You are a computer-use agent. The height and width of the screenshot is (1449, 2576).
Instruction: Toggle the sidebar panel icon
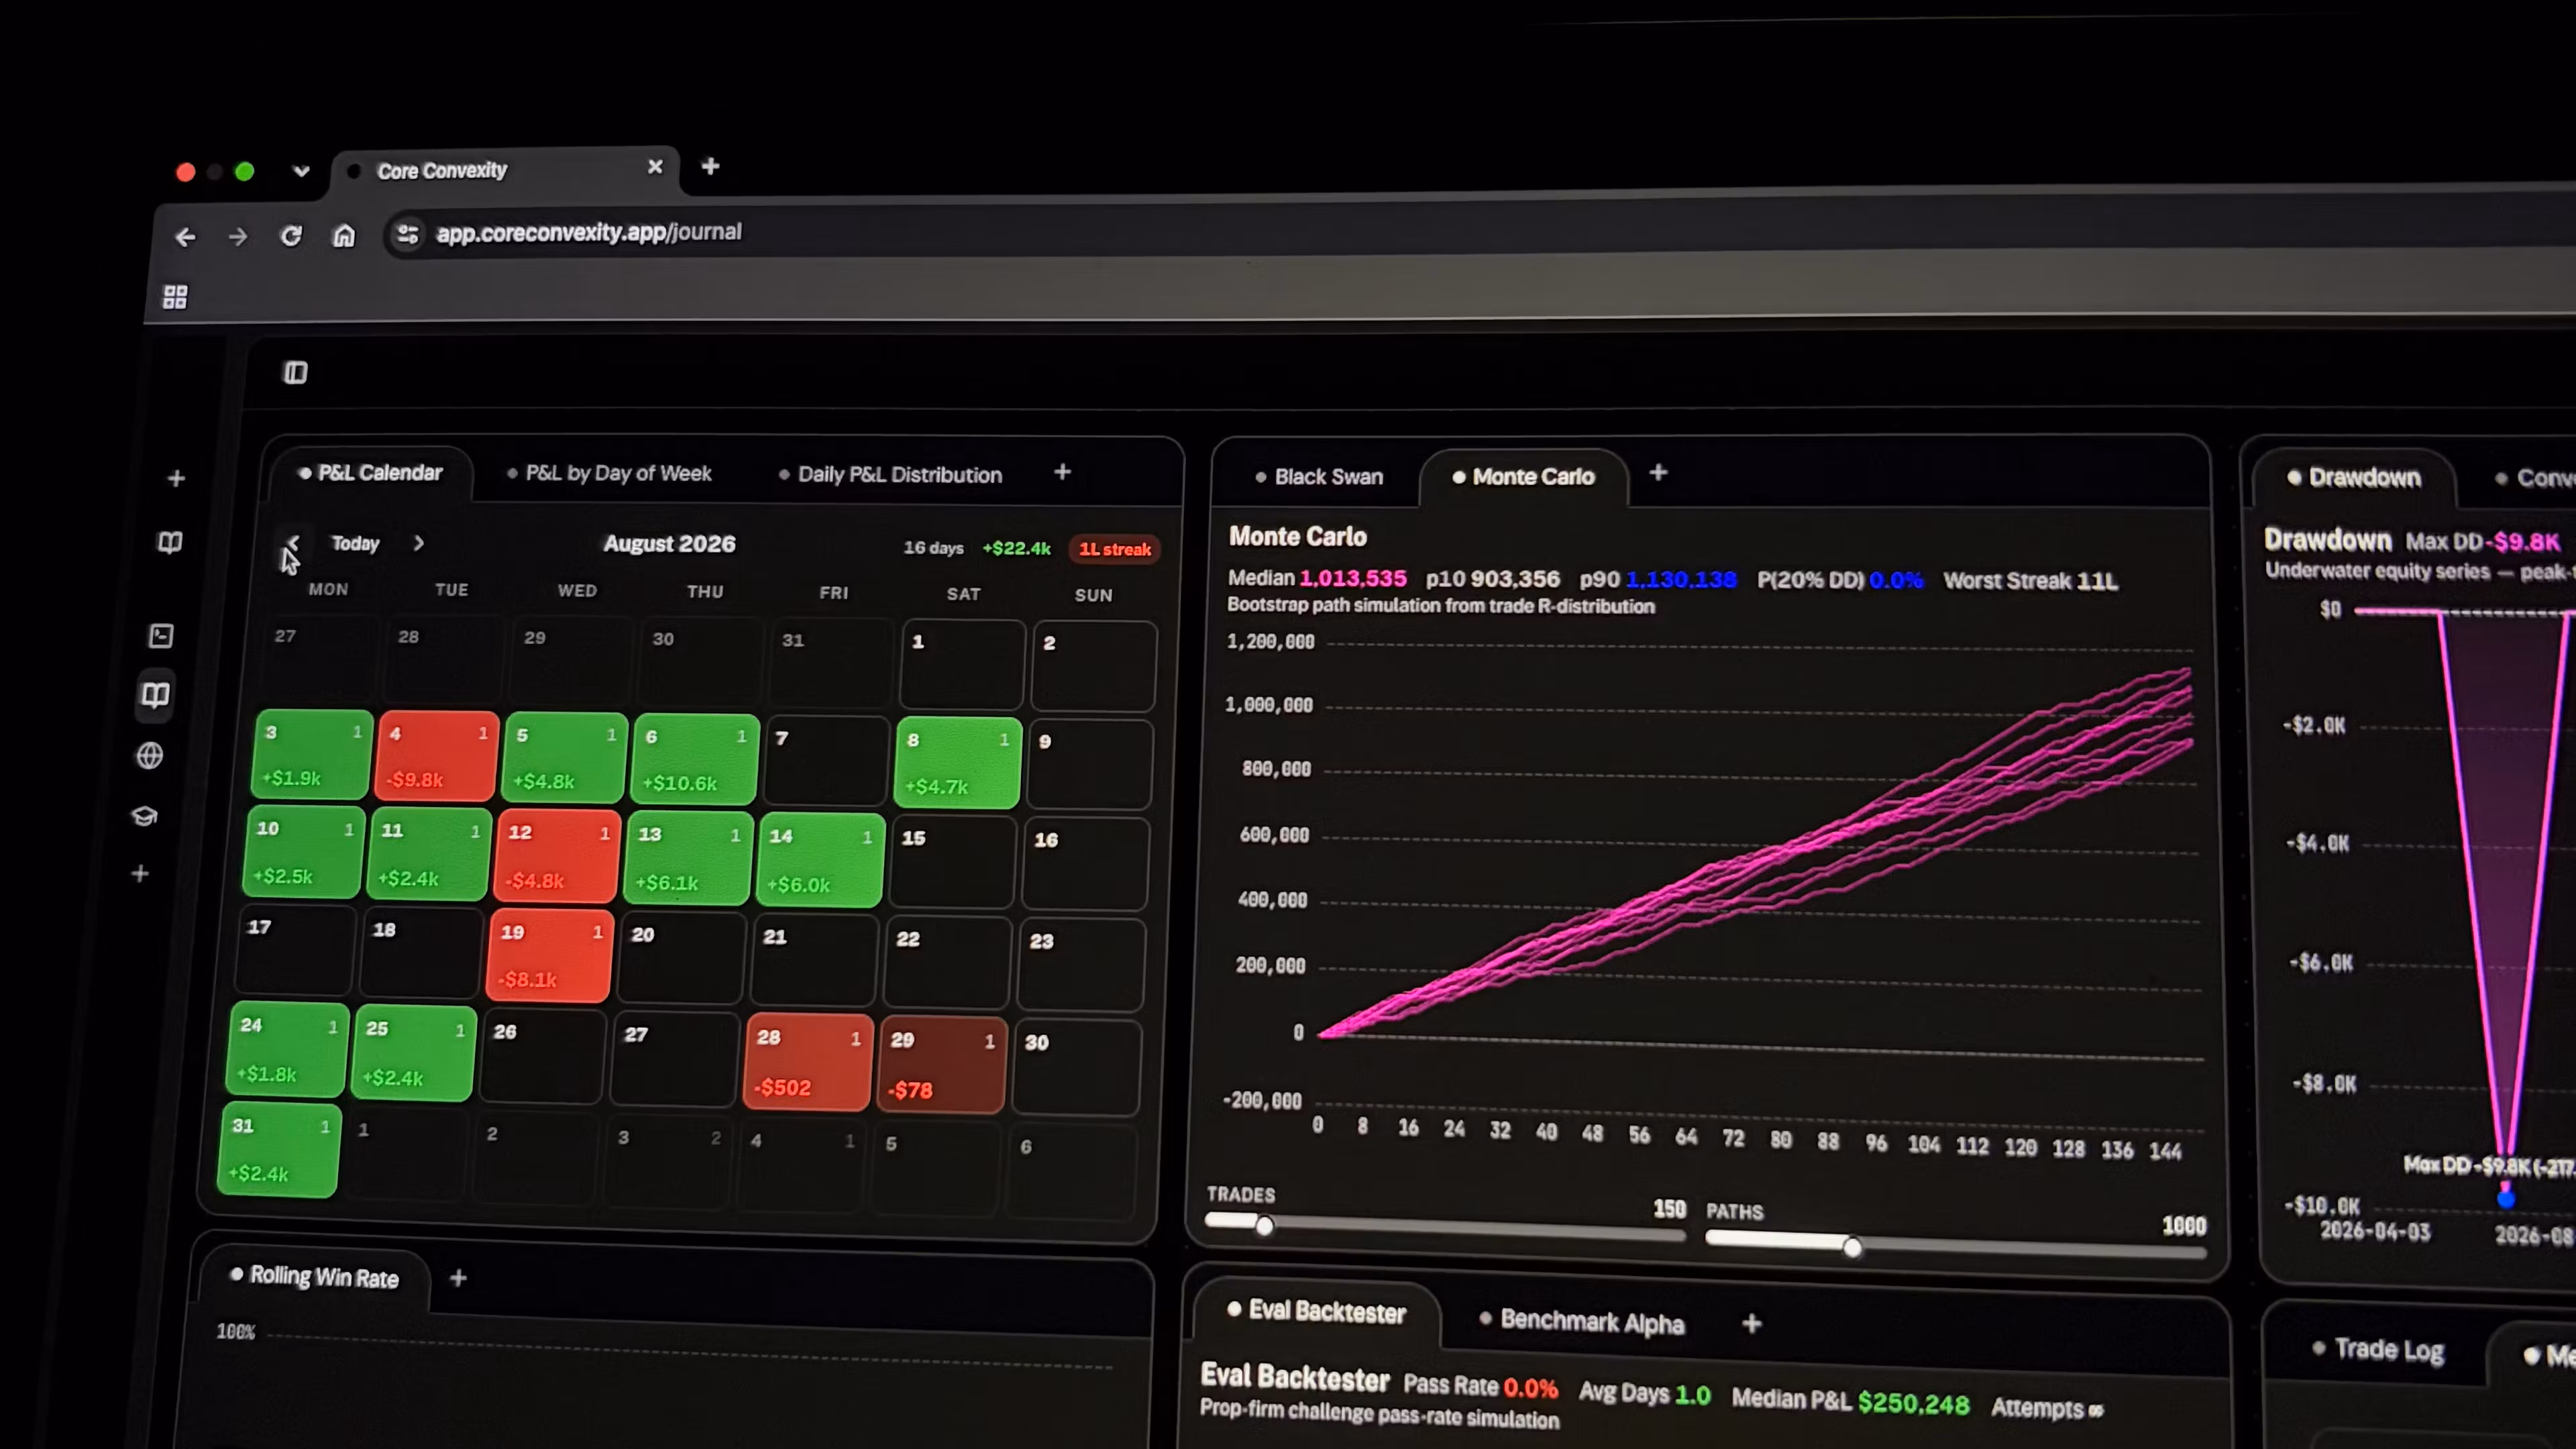tap(295, 373)
